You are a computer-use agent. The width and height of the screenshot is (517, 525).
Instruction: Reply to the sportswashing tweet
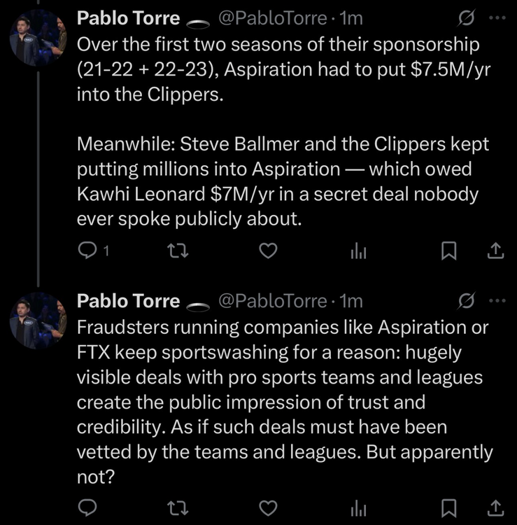[x=86, y=505]
